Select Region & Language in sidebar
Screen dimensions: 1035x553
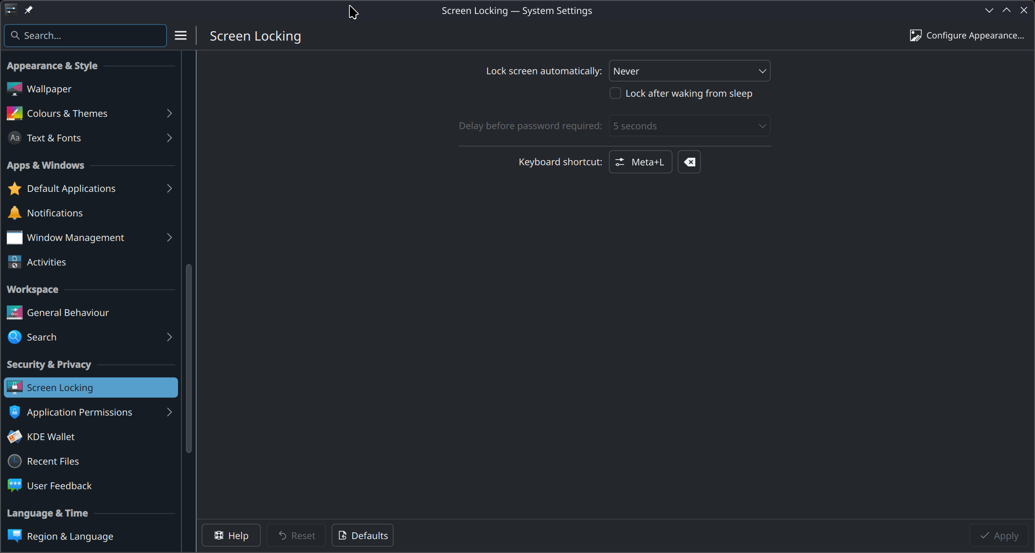(x=70, y=536)
